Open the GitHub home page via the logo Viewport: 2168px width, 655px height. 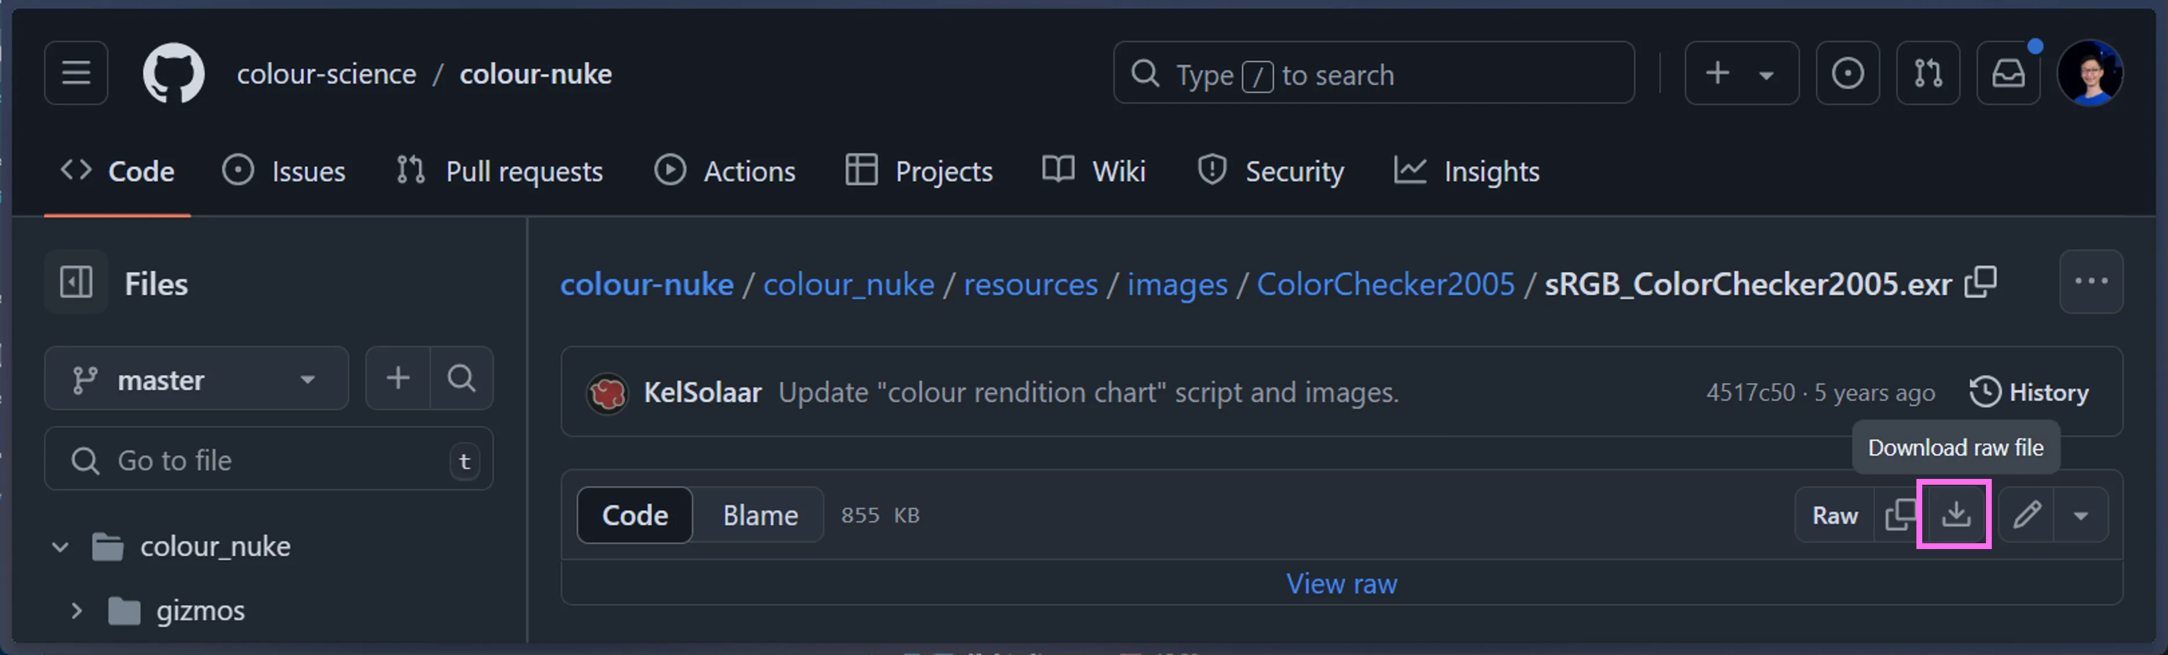click(x=173, y=73)
